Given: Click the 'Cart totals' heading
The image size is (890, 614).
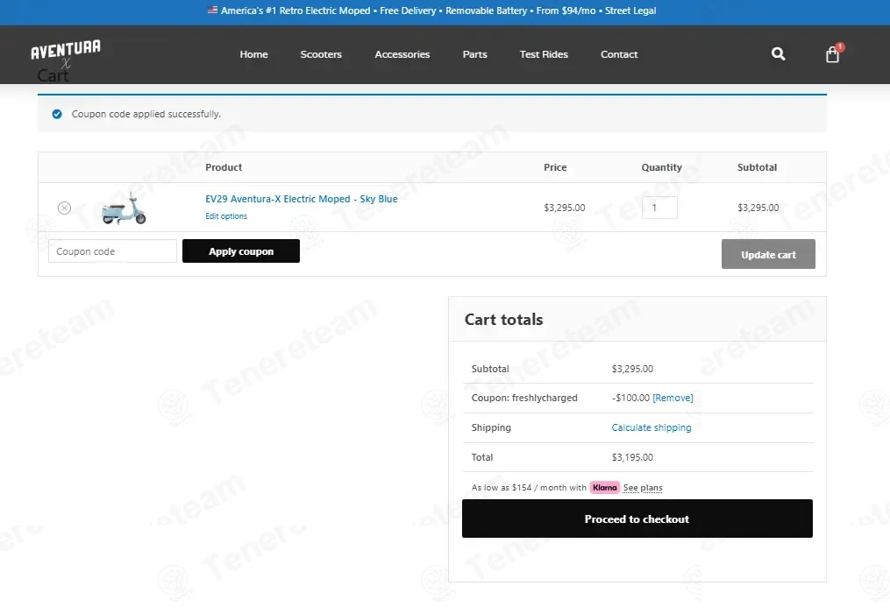Looking at the screenshot, I should click(503, 320).
